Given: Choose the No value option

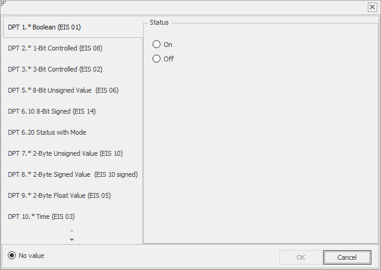Looking at the screenshot, I should [x=11, y=256].
